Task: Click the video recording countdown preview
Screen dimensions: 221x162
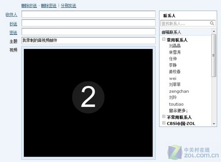Action: pos(88,103)
